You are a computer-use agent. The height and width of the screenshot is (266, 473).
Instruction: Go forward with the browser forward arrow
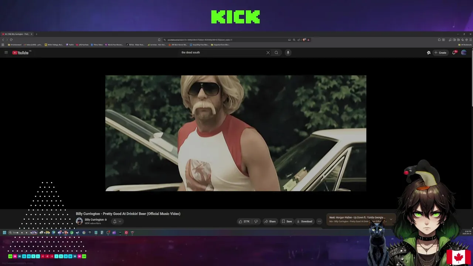pos(7,40)
